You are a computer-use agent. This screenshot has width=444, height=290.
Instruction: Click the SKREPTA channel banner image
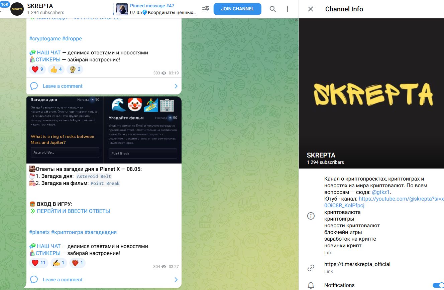[371, 93]
